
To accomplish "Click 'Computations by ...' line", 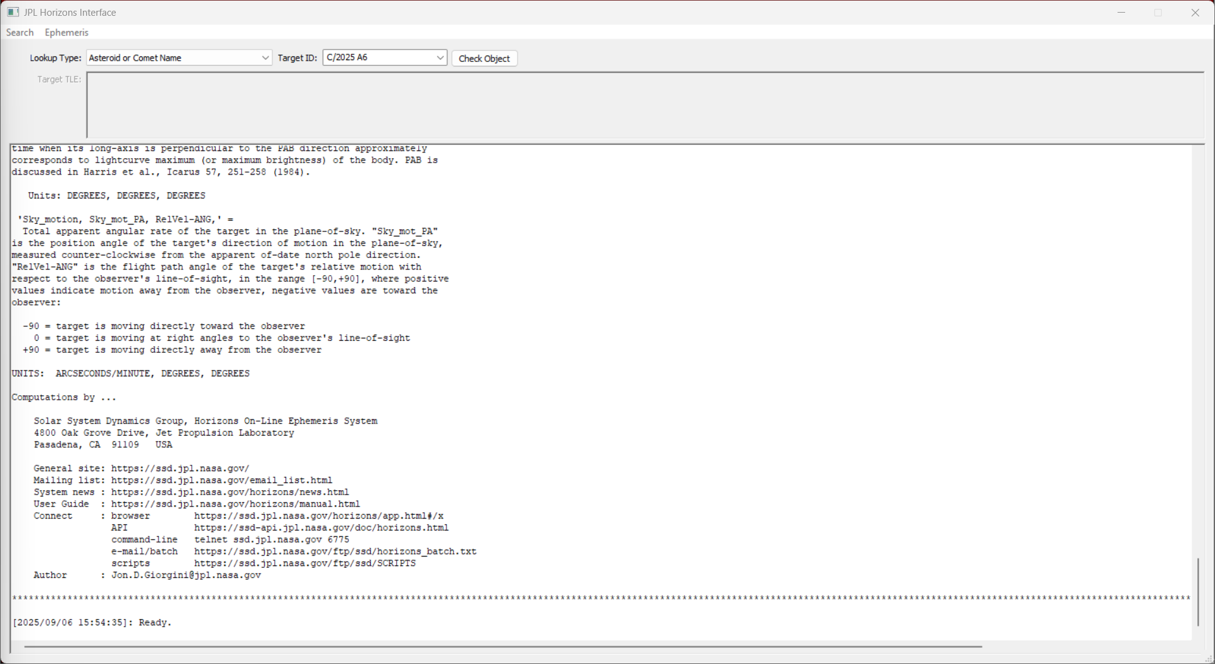I will coord(64,398).
